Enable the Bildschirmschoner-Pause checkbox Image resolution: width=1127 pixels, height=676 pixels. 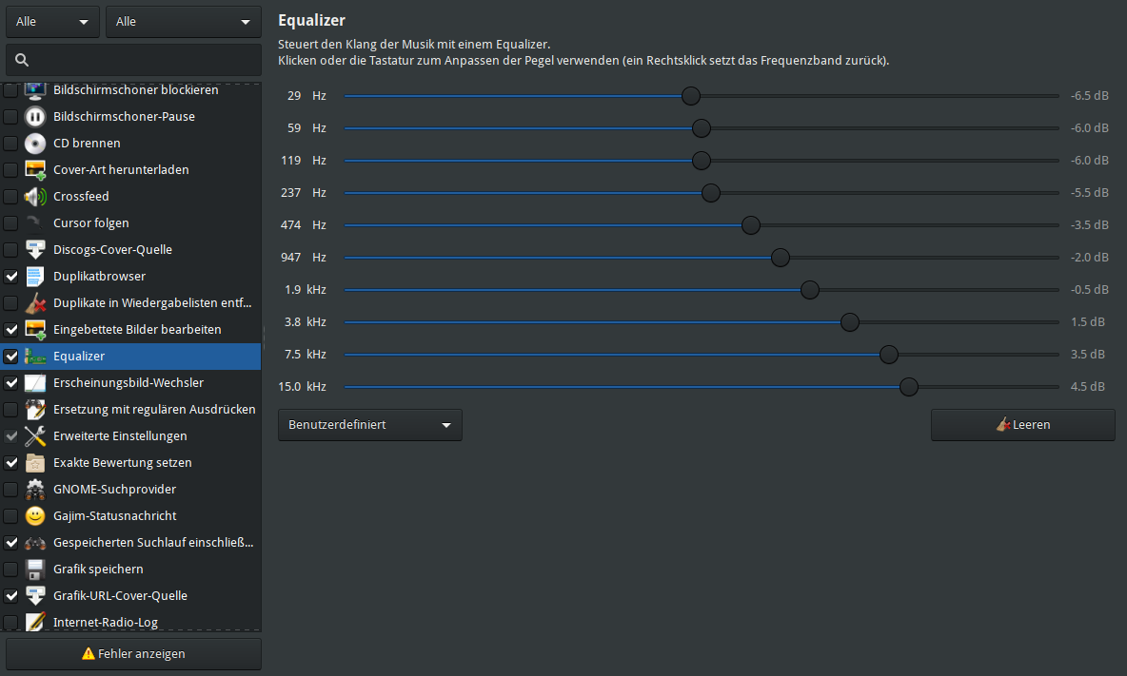click(10, 116)
